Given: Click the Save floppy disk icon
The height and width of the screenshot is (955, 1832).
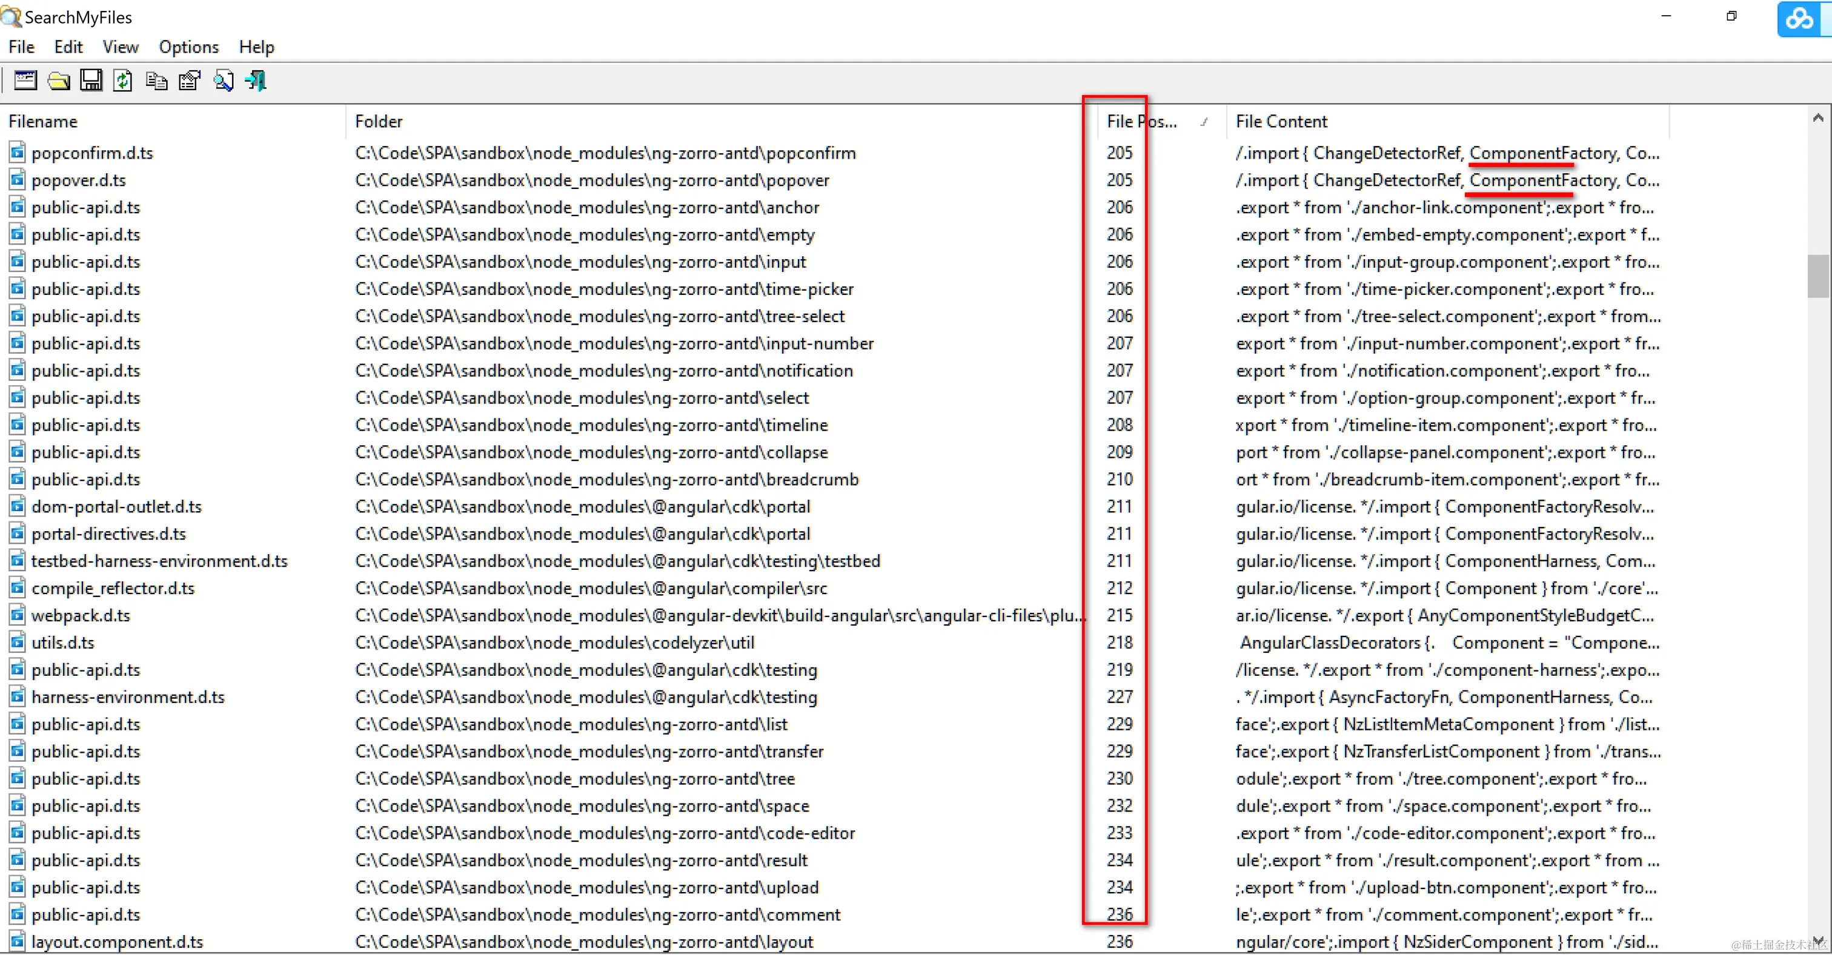Looking at the screenshot, I should 91,81.
